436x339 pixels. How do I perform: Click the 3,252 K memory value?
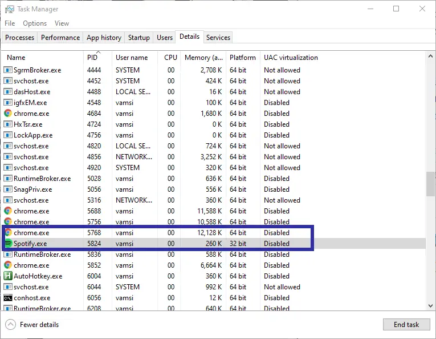click(x=211, y=157)
